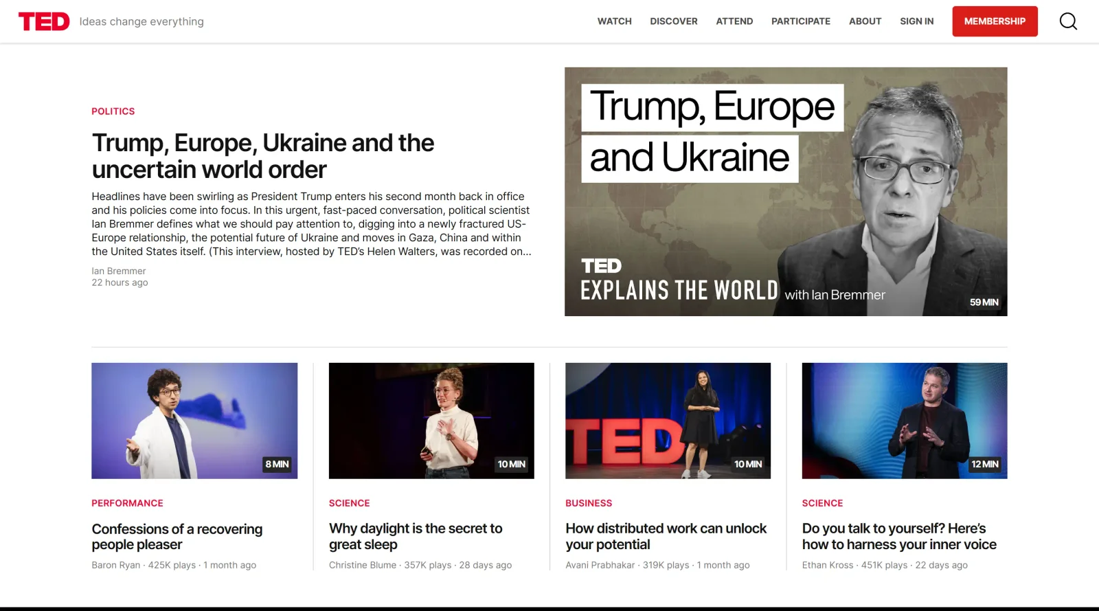Open 'Trump, Europe, Ukraine and the uncertain world order' headline
This screenshot has width=1099, height=611.
tap(263, 156)
